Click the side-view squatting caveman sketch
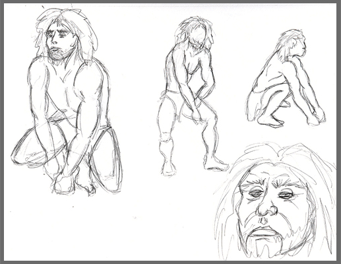Viewport: 341px width, 264px height. coord(286,78)
